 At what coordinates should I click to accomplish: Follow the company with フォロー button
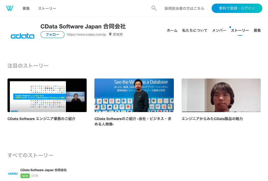(x=53, y=34)
